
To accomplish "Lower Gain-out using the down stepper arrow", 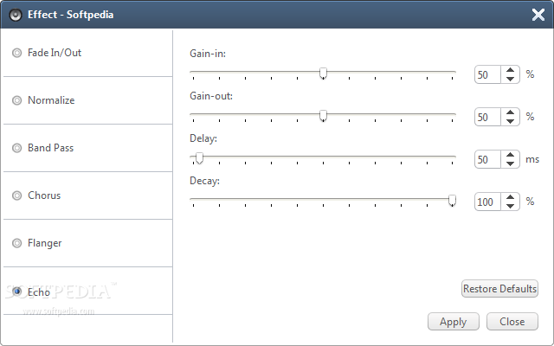I will [x=510, y=121].
